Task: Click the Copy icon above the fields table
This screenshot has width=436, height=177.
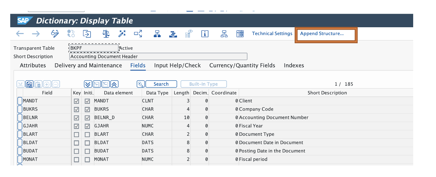Action: [x=29, y=84]
